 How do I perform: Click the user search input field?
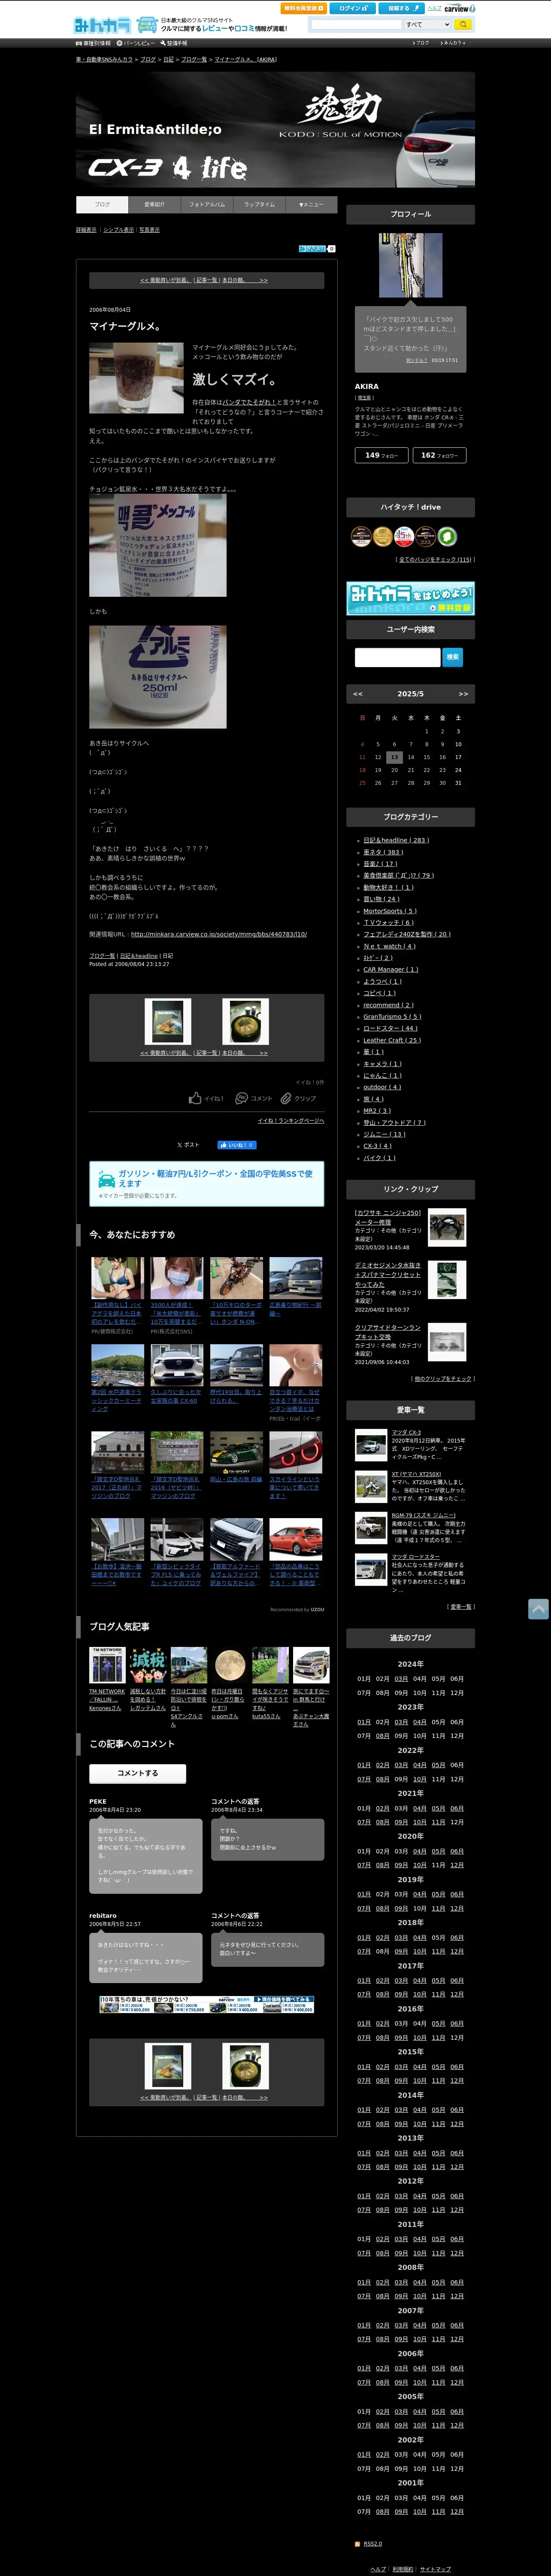point(397,657)
